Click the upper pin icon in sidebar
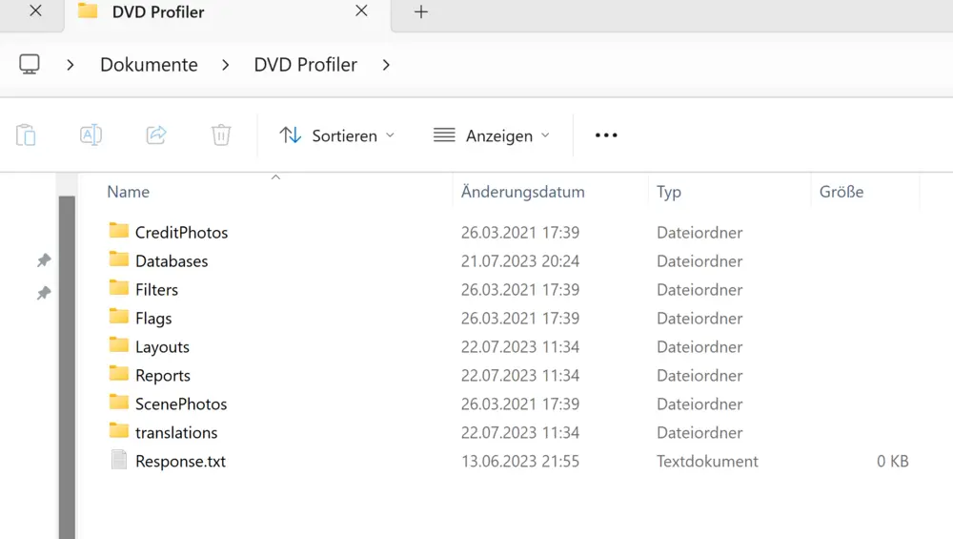Image resolution: width=953 pixels, height=539 pixels. click(x=44, y=260)
